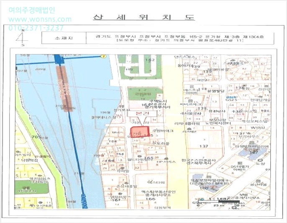Click the yellow route 7 marker
Viewport: 287px width, 223px height.
tap(104, 57)
